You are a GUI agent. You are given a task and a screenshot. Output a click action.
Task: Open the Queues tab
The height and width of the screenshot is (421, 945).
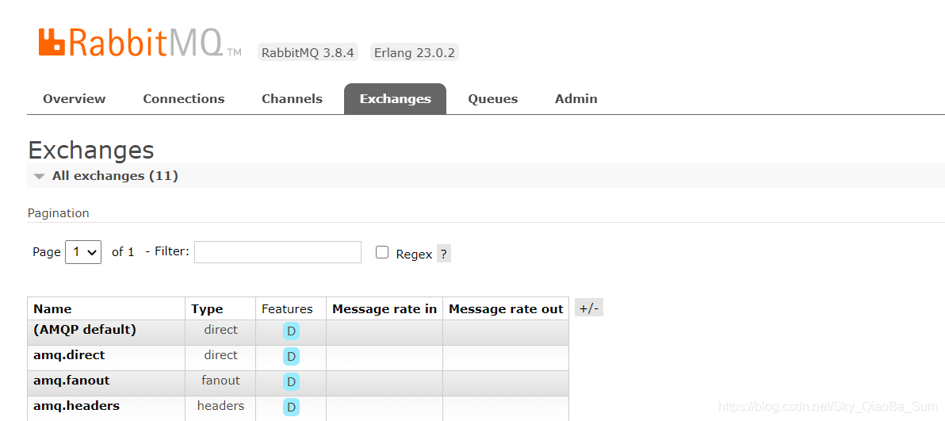pos(493,99)
